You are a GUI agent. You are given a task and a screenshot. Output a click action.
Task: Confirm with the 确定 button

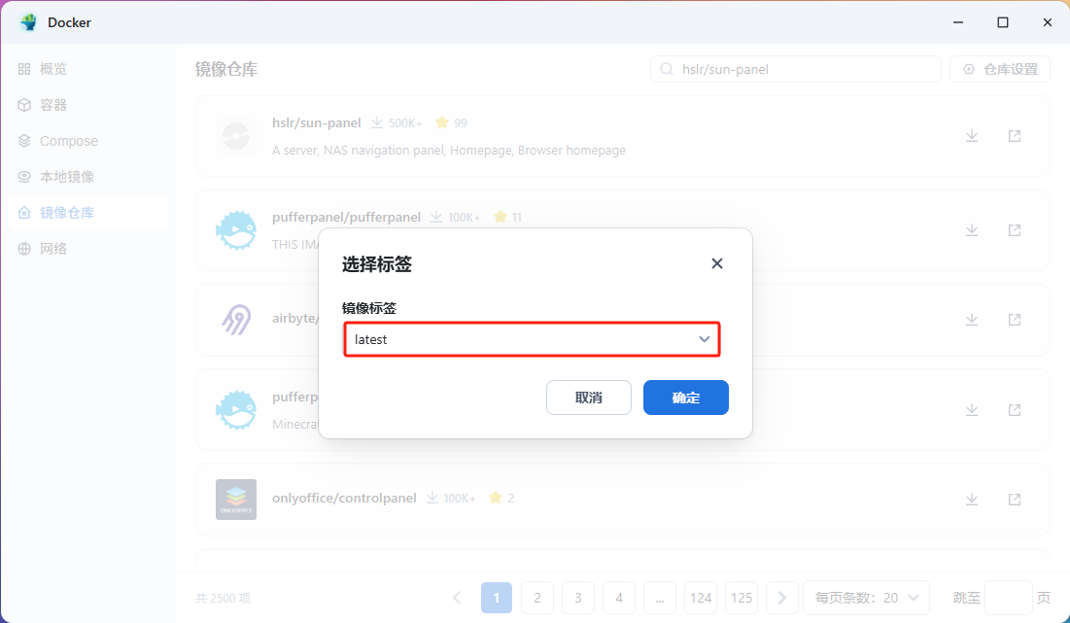pos(686,398)
